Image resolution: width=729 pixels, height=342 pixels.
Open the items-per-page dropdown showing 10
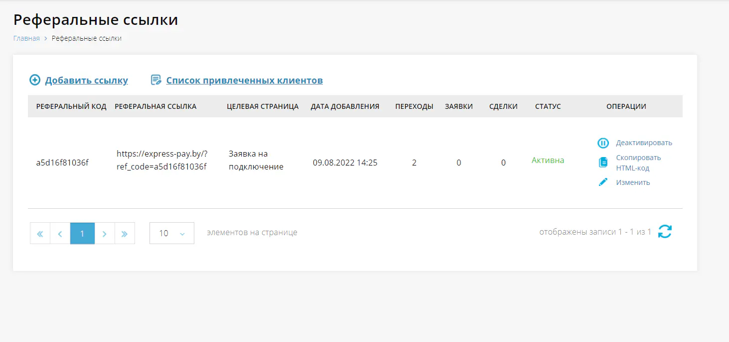point(171,233)
